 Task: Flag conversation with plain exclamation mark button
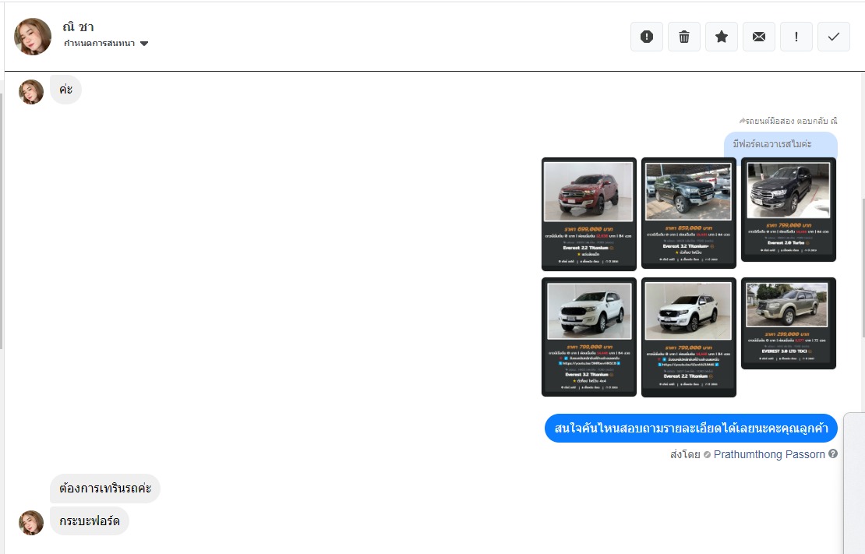796,37
